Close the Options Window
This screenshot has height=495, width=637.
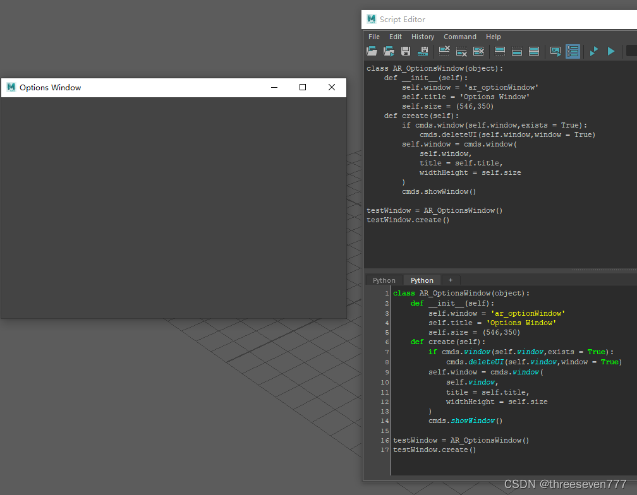[332, 87]
